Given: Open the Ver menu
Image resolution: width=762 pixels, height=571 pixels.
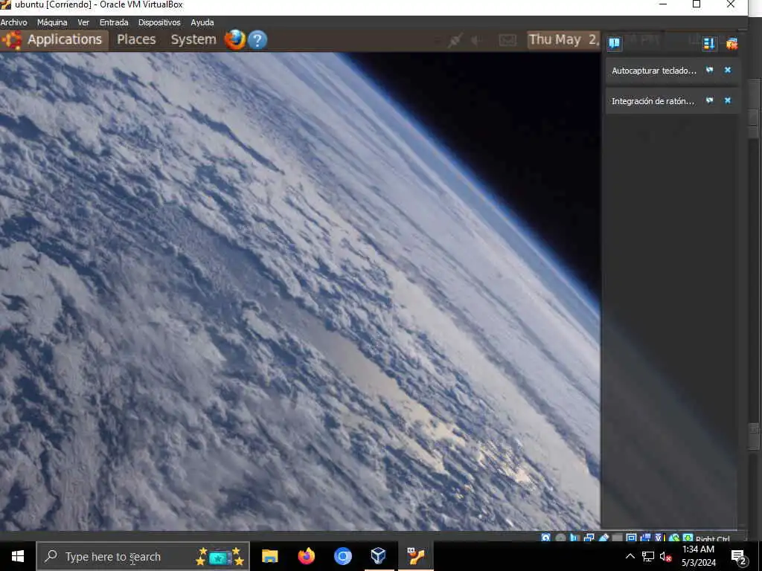Looking at the screenshot, I should (83, 22).
